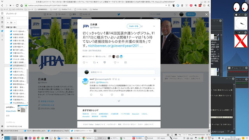Click the red extension icon with badge
Viewport: 249px width, 140px height.
point(200,5)
